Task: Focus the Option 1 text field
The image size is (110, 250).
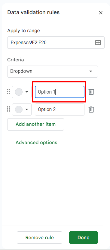Action: click(x=60, y=92)
